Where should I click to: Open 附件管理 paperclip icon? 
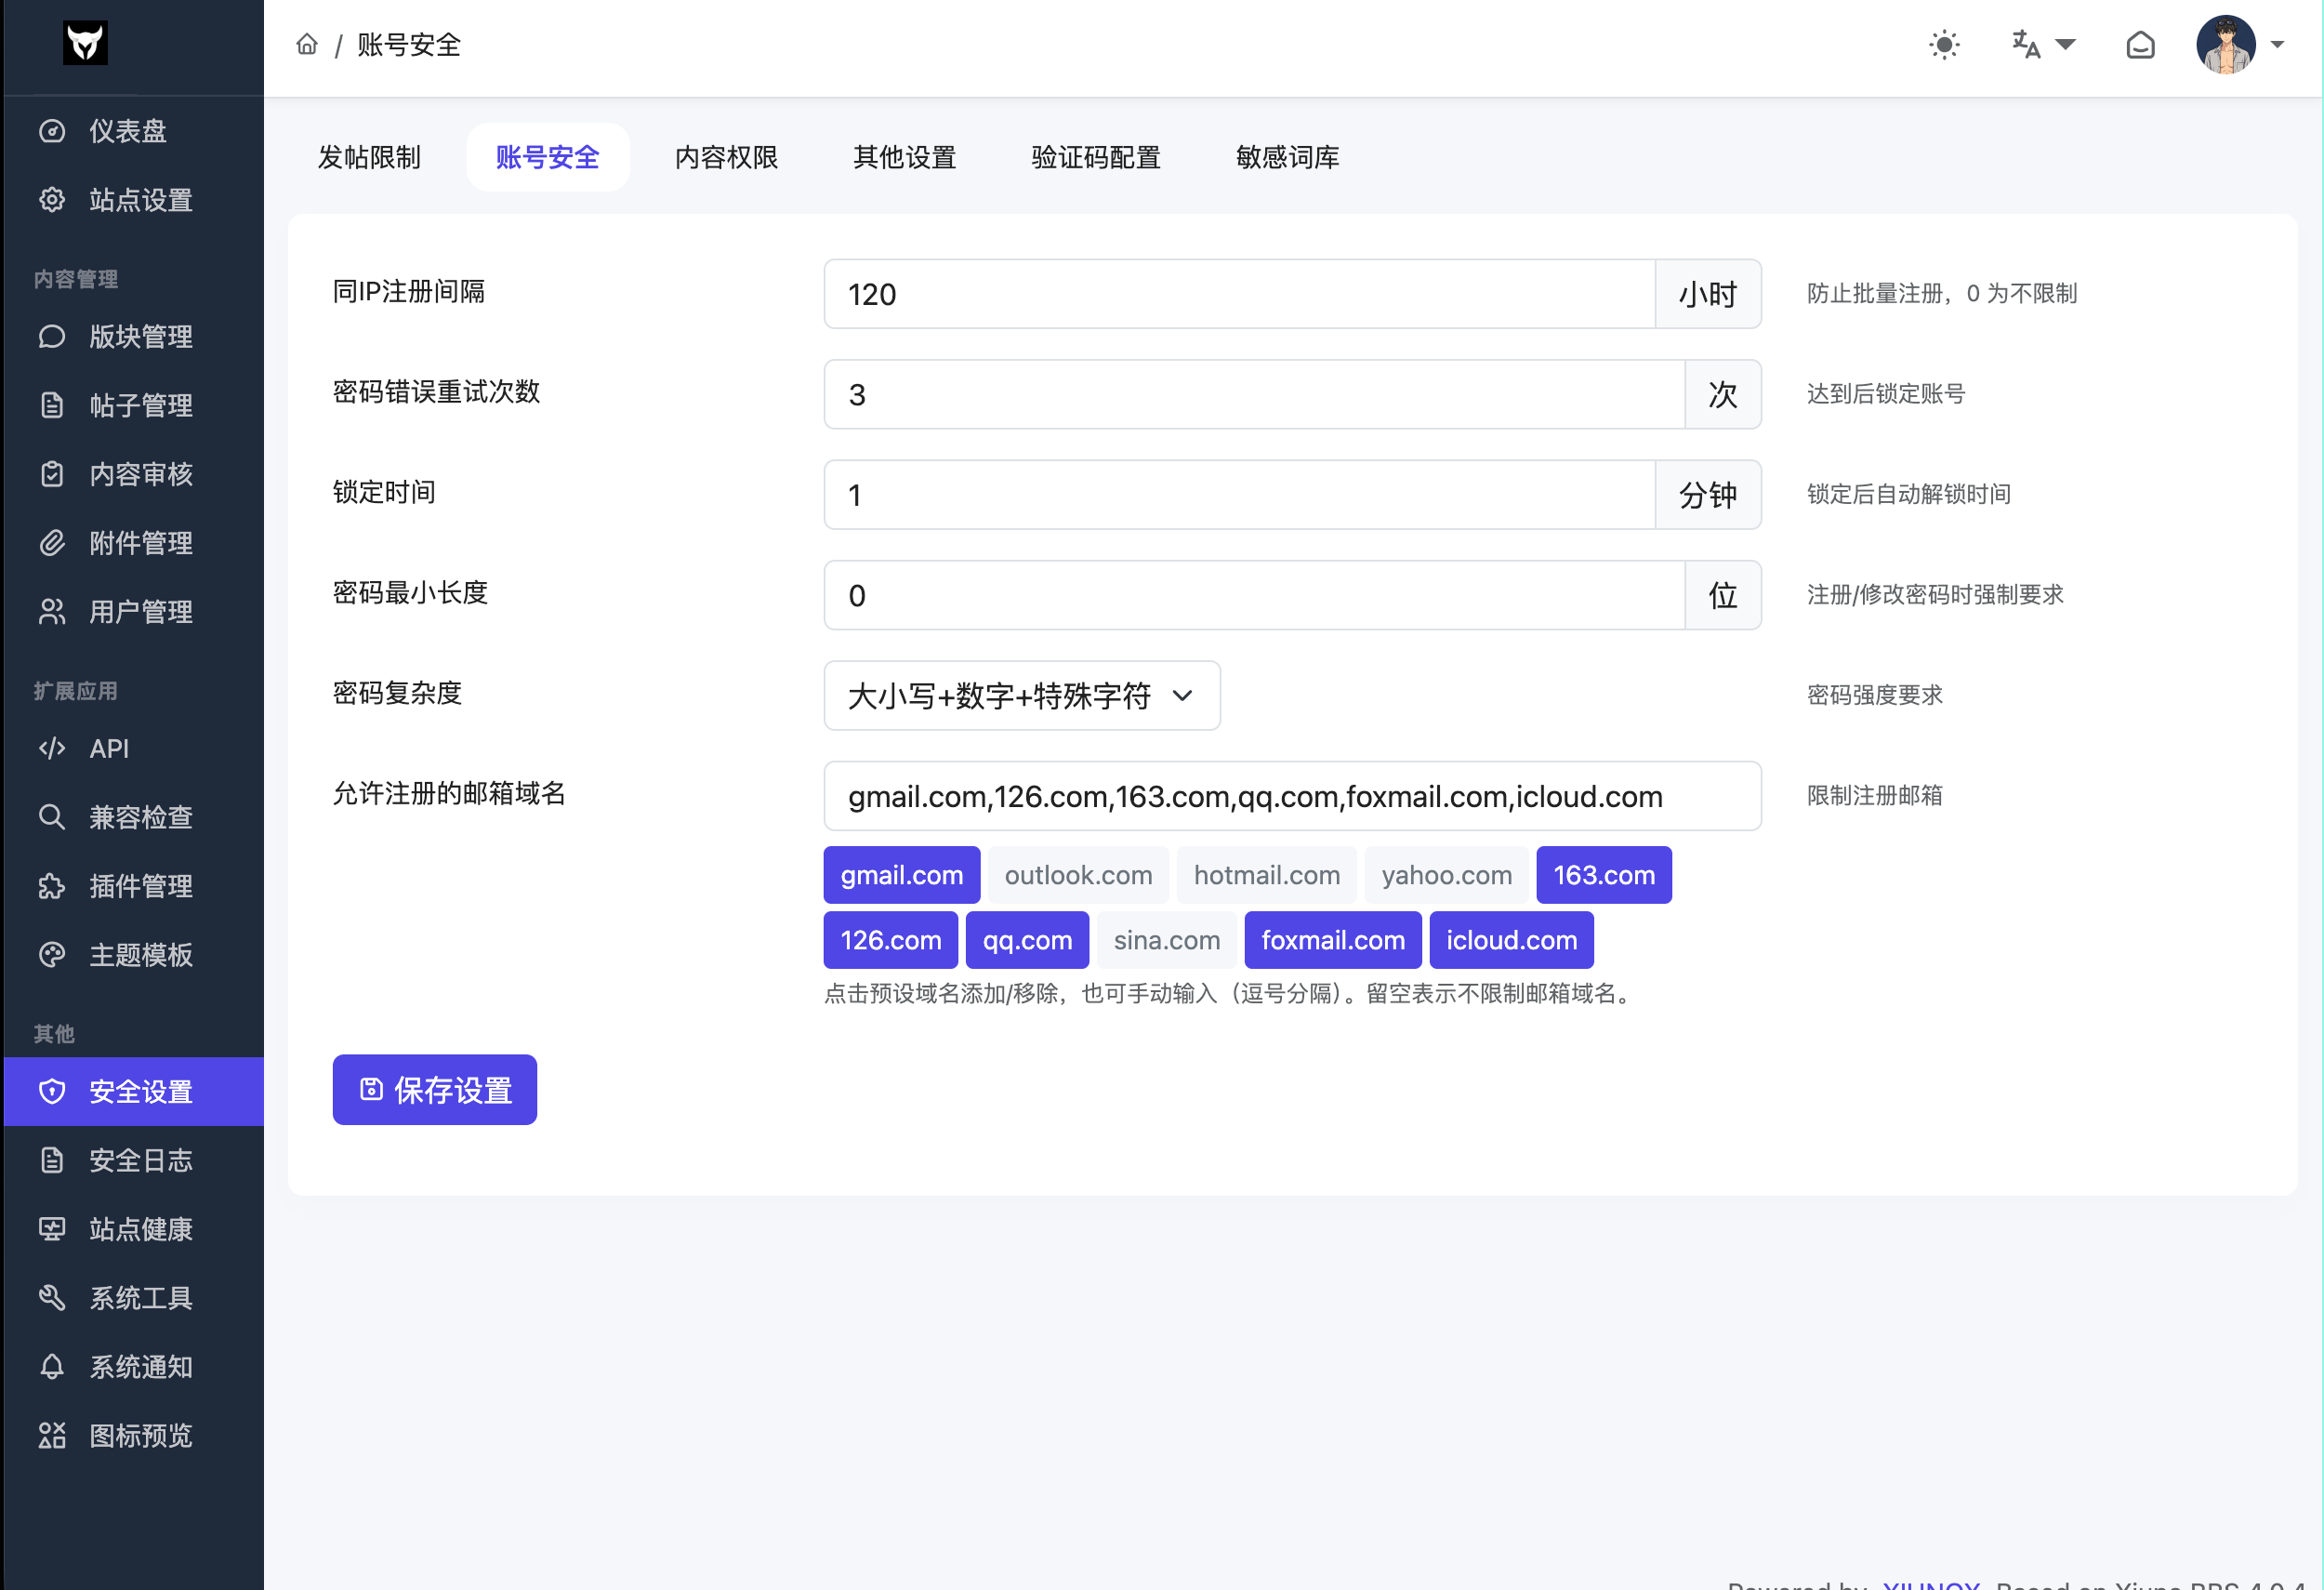click(x=52, y=543)
